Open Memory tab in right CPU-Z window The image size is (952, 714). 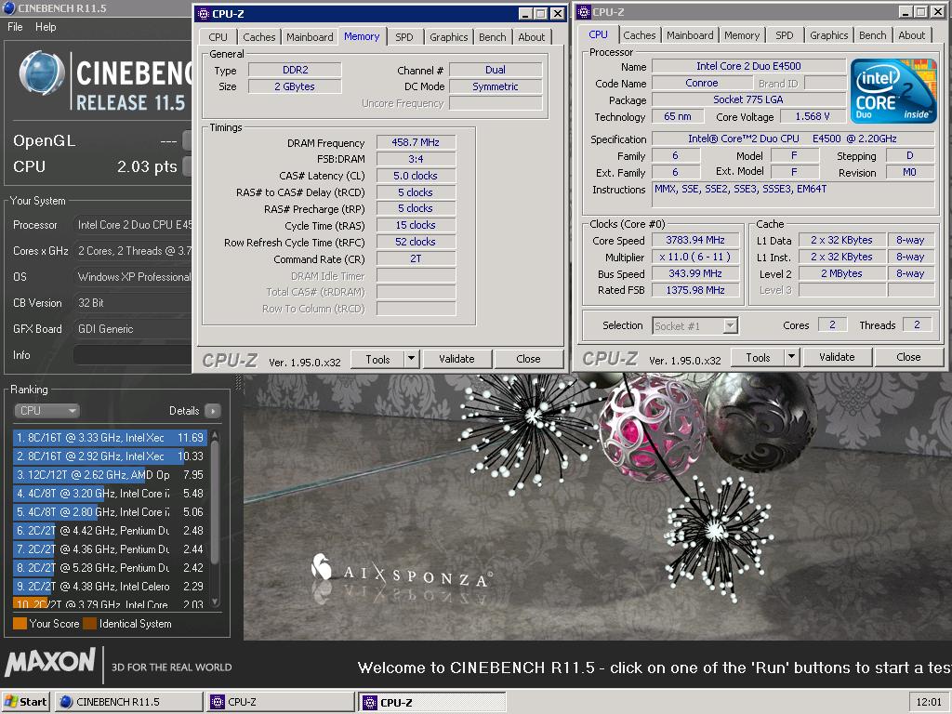pos(742,35)
